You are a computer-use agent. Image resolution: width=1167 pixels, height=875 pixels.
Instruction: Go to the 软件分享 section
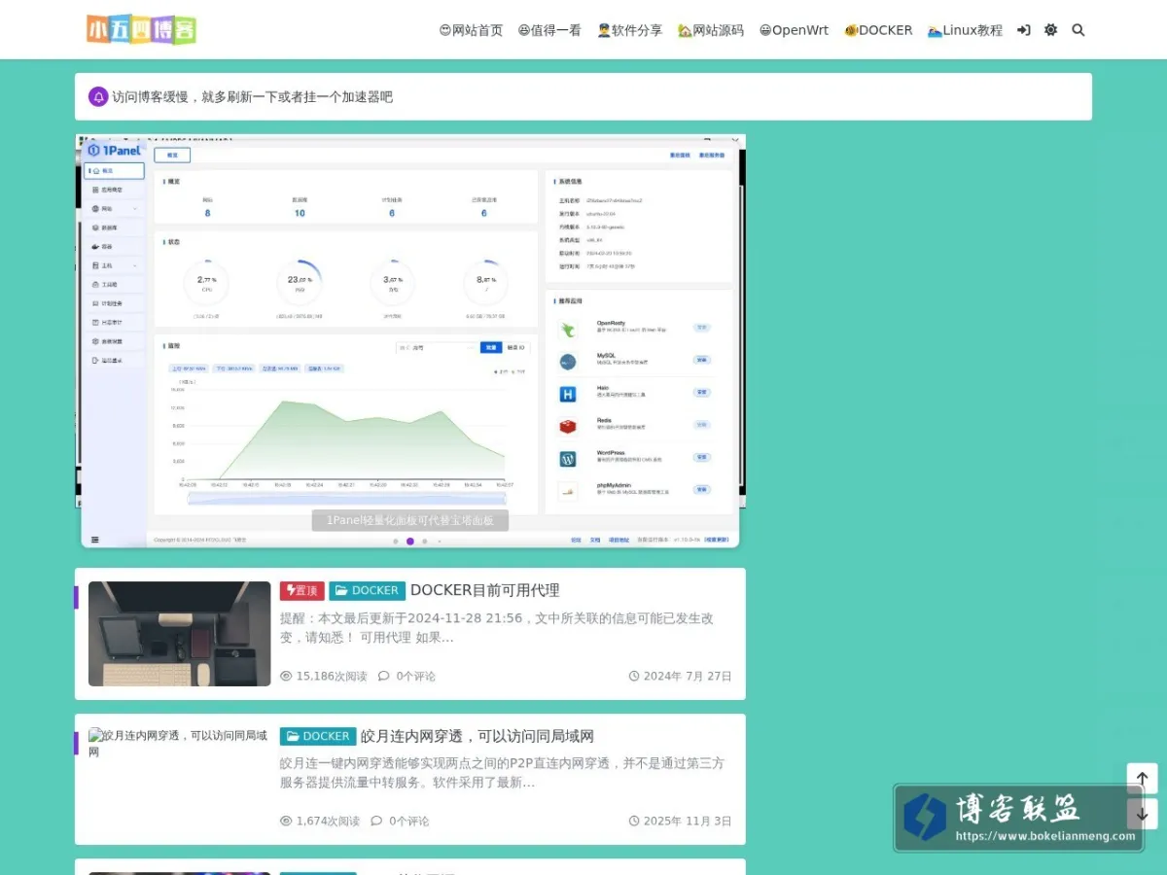tap(629, 30)
